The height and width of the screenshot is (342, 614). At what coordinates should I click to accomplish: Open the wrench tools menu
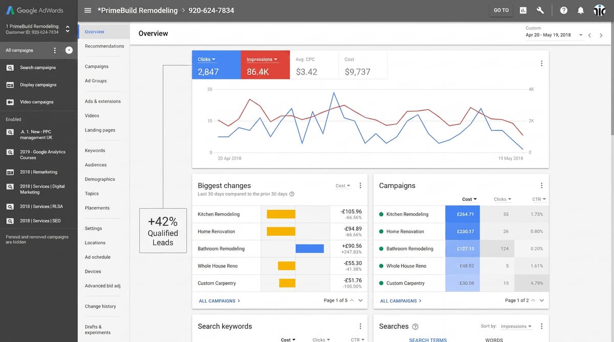(x=540, y=10)
